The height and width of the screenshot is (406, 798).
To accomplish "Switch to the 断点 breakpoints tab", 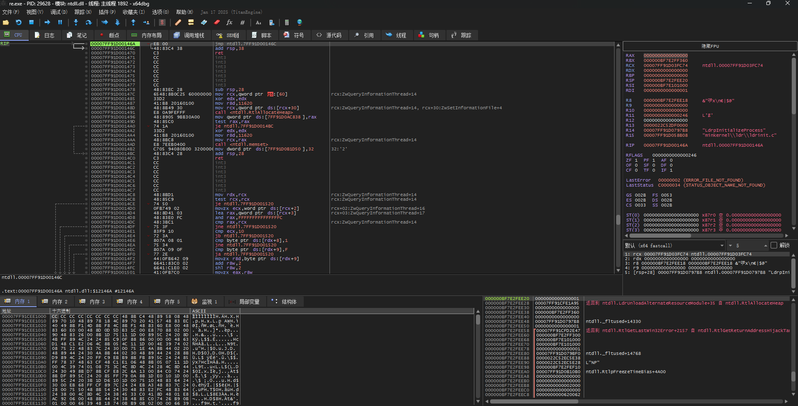I will (x=110, y=35).
